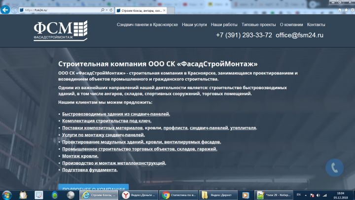355x200 pixels.
Task: Click the volume speaker tray icon
Action: 319,195
